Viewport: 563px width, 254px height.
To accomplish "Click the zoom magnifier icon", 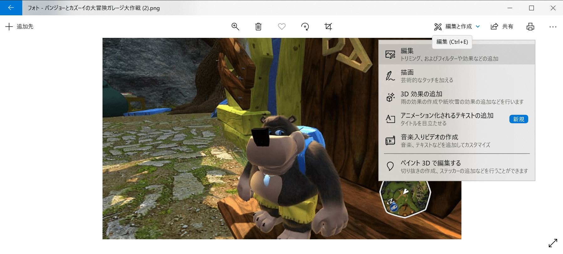I will 235,27.
